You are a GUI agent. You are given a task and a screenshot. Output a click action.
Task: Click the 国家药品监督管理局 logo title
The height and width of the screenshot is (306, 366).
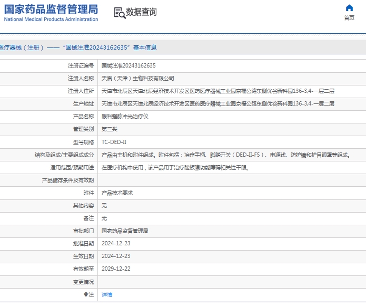click(x=51, y=9)
